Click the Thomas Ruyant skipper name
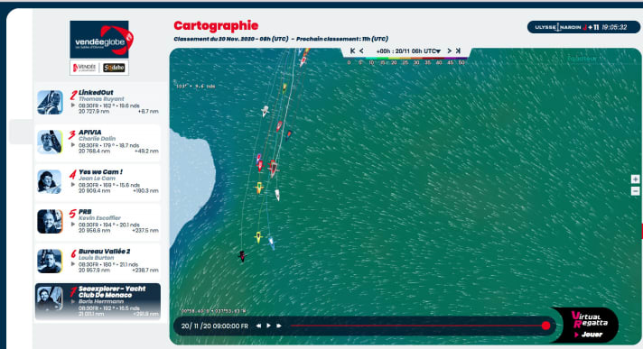The width and height of the screenshot is (643, 349). pyautogui.click(x=101, y=99)
